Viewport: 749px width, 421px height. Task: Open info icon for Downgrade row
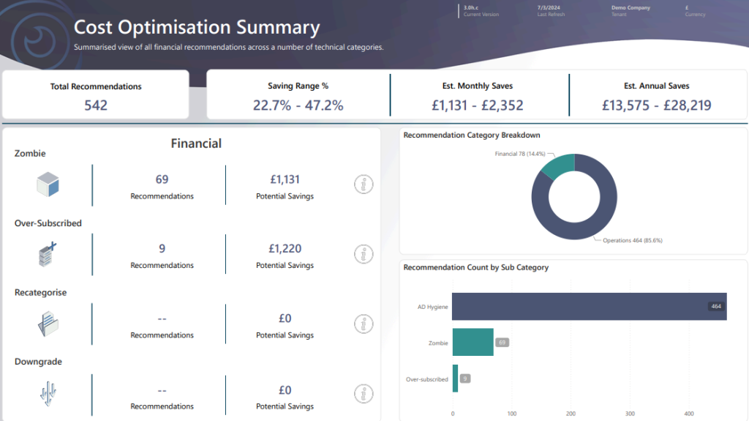click(364, 393)
